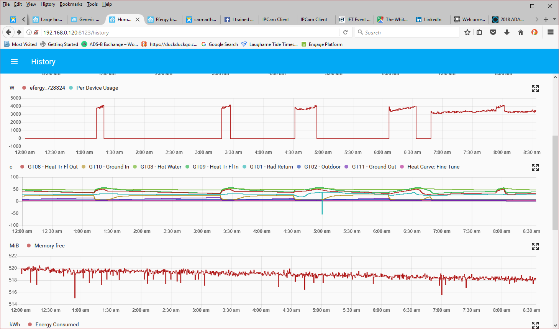The image size is (559, 329).
Task: Save the page to Pocket
Action: pyautogui.click(x=493, y=33)
